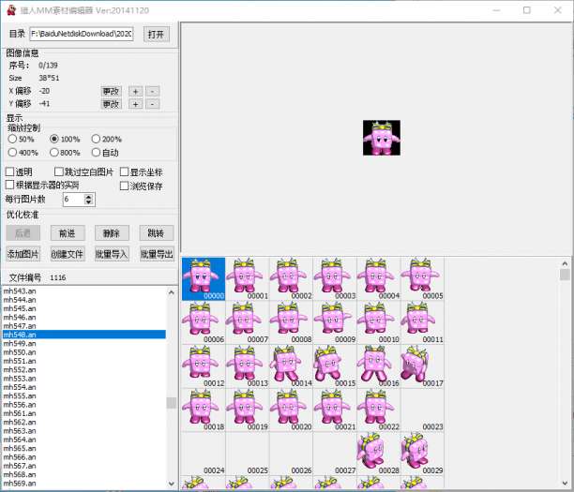Select sprite thumbnail 00007

point(247,322)
